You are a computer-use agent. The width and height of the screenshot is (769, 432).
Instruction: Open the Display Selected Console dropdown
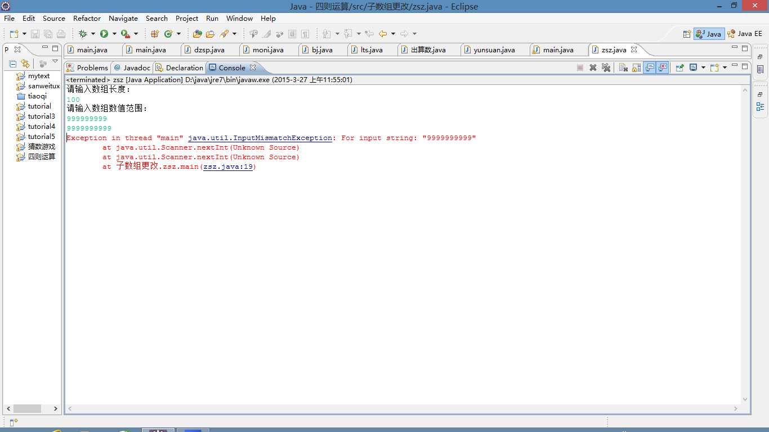coord(703,67)
